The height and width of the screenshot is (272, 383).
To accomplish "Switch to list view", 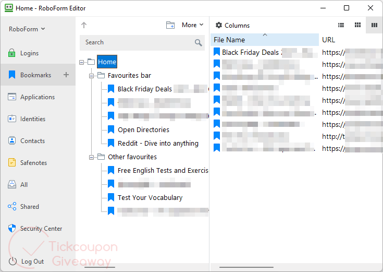I will click(341, 25).
